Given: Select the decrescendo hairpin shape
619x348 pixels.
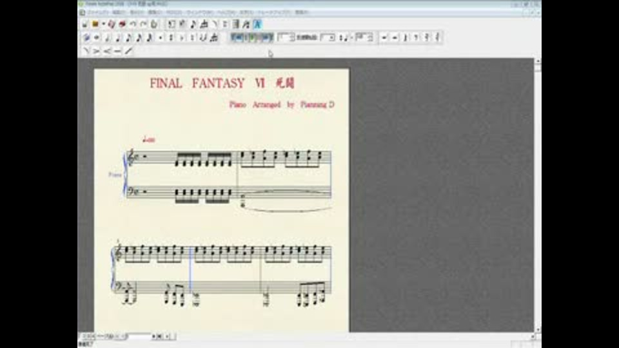Looking at the screenshot, I should 96,51.
